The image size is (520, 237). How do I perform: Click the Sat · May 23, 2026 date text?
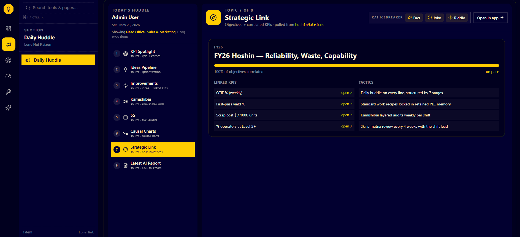tap(126, 25)
